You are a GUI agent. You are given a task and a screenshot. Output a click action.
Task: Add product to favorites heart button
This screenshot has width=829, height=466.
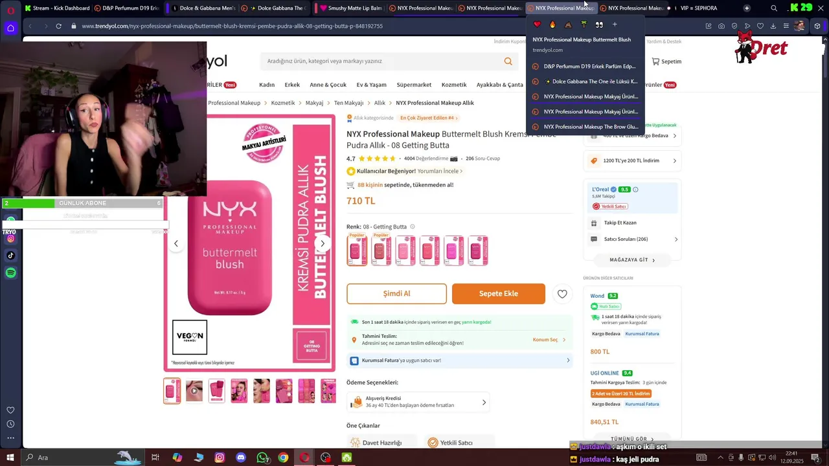pos(562,294)
